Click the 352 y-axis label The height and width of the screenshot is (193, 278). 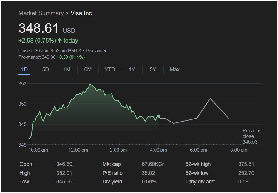coord(22,84)
